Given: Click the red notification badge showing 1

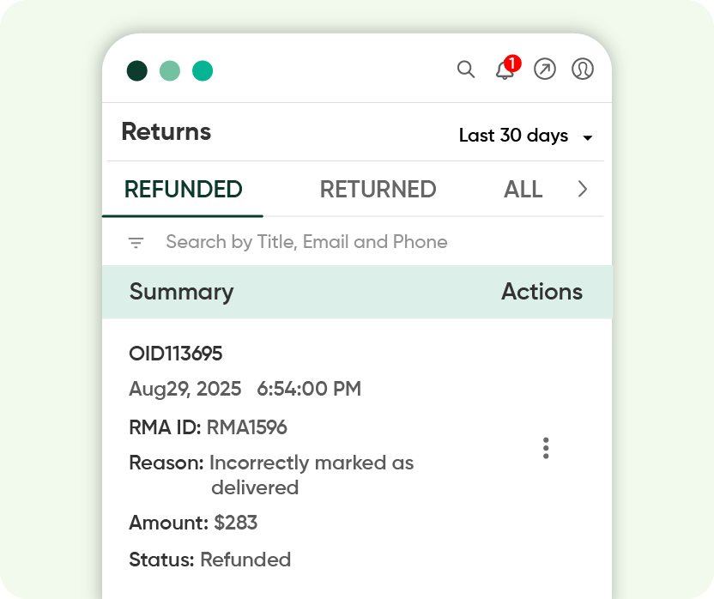Looking at the screenshot, I should tap(512, 62).
